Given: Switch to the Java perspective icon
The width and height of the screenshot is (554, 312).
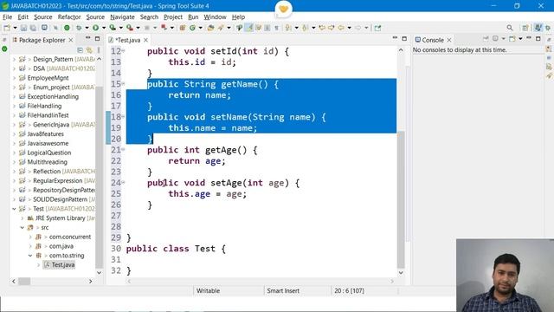Looking at the screenshot, I should click(538, 28).
